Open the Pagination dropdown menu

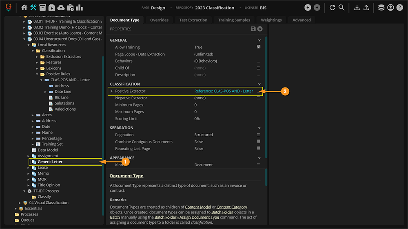click(x=258, y=135)
